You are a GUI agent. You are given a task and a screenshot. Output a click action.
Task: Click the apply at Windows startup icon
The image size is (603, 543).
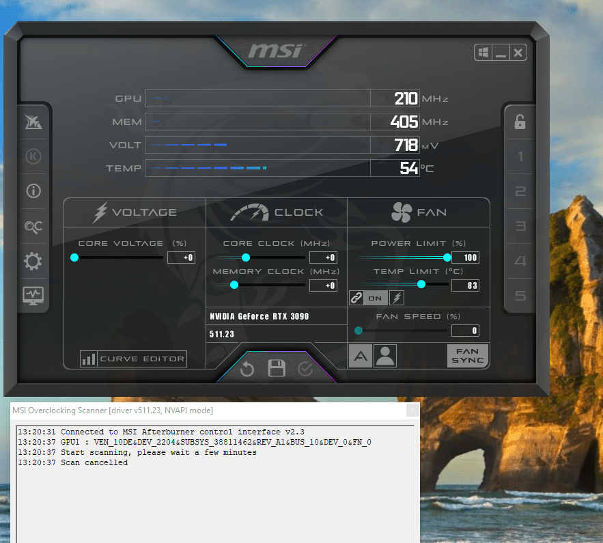click(483, 53)
